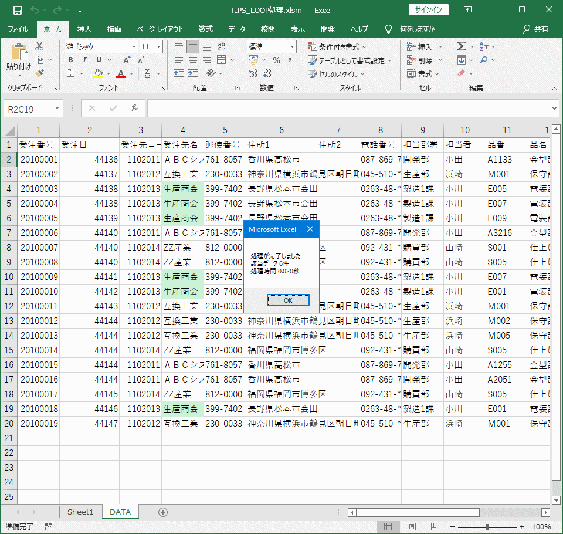
Task: Click the AutoSum sigma icon
Action: 462,46
